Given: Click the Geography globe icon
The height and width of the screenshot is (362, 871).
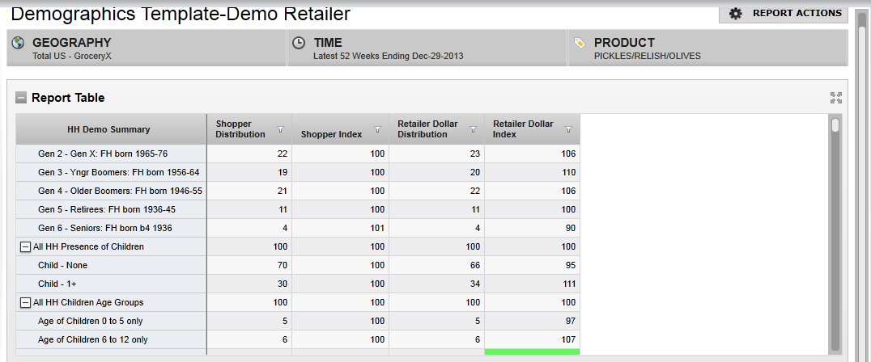Looking at the screenshot, I should click(19, 43).
